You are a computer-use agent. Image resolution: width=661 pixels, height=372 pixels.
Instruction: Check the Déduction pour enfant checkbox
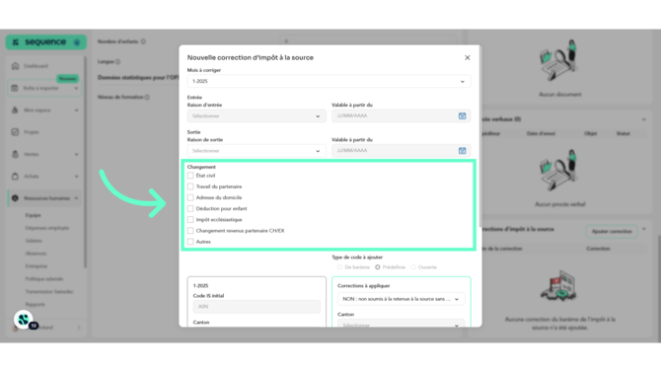[x=190, y=208]
